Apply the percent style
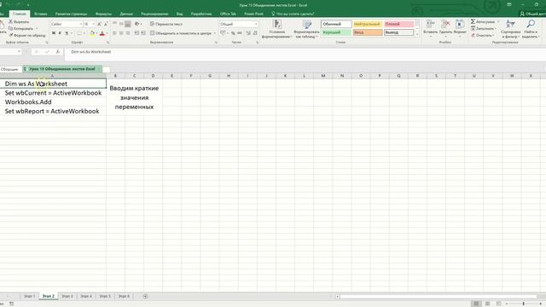Viewport: 546px width, 307px height. coord(233,33)
